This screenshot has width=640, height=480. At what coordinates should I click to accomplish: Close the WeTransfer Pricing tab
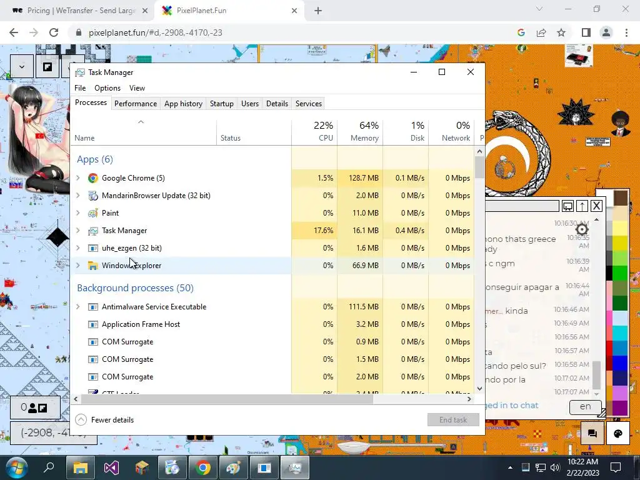pyautogui.click(x=144, y=11)
